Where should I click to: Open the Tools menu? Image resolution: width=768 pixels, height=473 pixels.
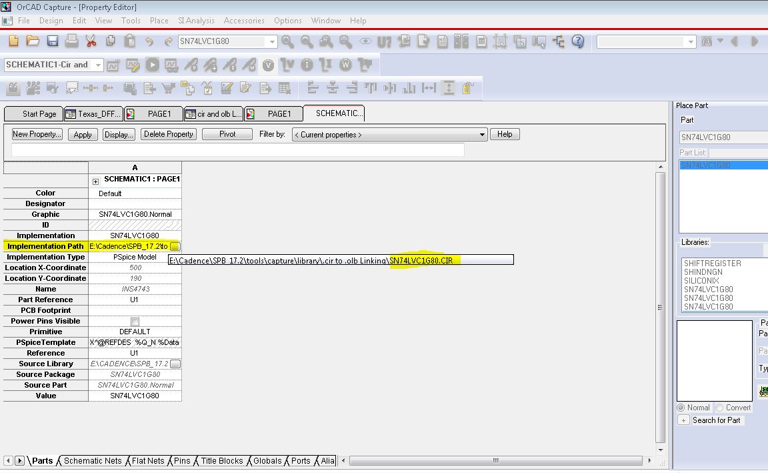(131, 21)
